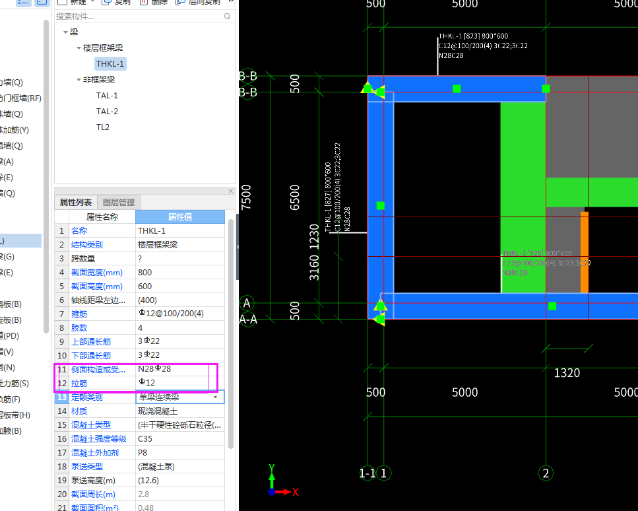Collapse the 楼层框架梁 tree group
The height and width of the screenshot is (511, 638).
78,48
